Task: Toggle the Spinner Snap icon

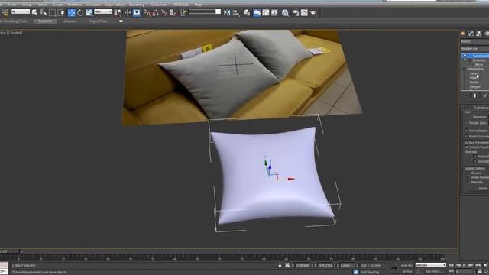Action: (173, 12)
